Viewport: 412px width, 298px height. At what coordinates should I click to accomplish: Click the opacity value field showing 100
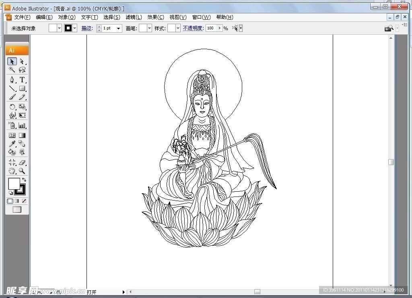(x=212, y=28)
